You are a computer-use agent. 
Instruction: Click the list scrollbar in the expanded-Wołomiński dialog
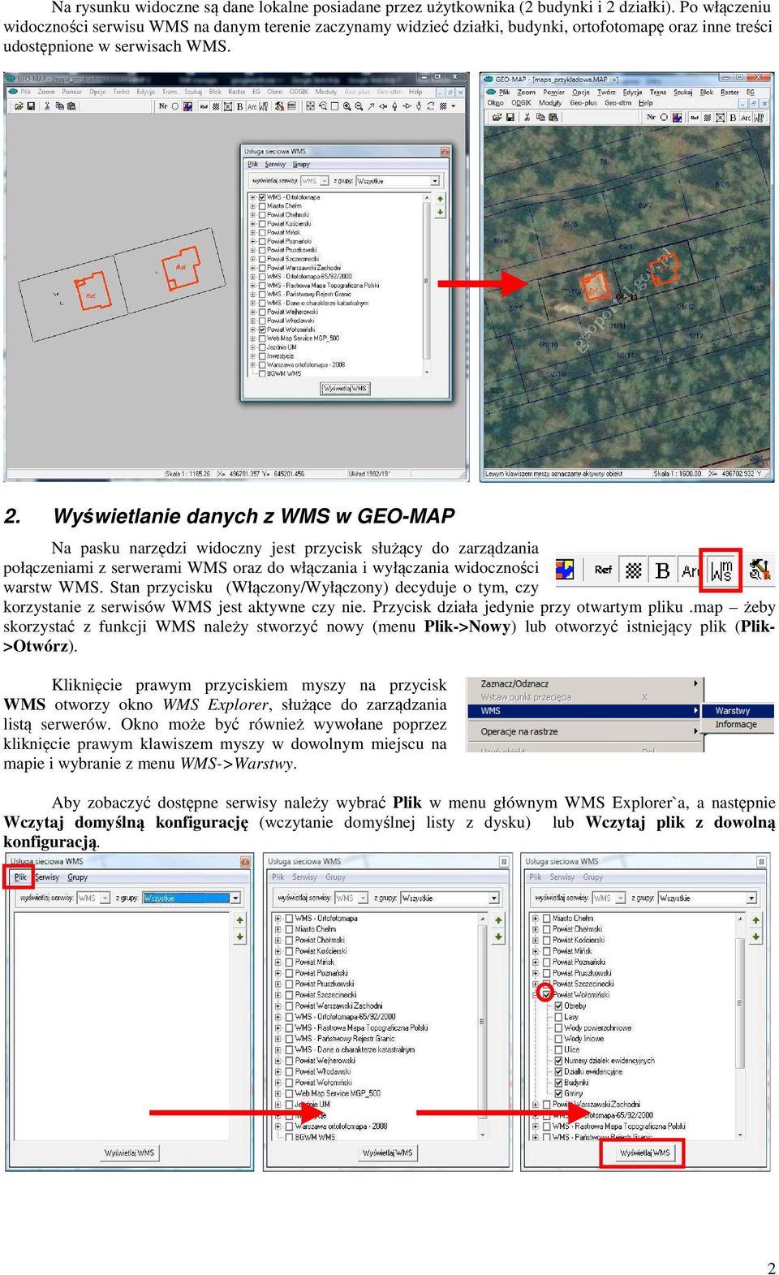740,1025
